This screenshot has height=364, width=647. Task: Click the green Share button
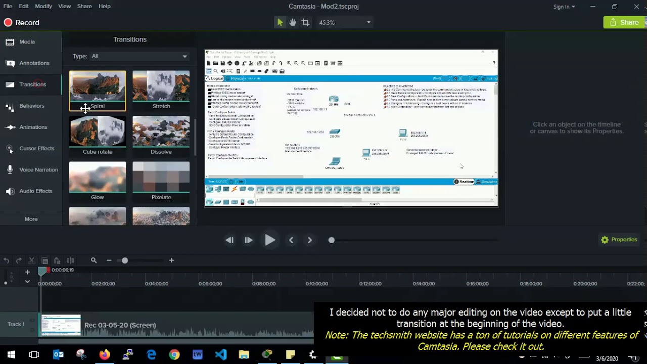pos(625,22)
